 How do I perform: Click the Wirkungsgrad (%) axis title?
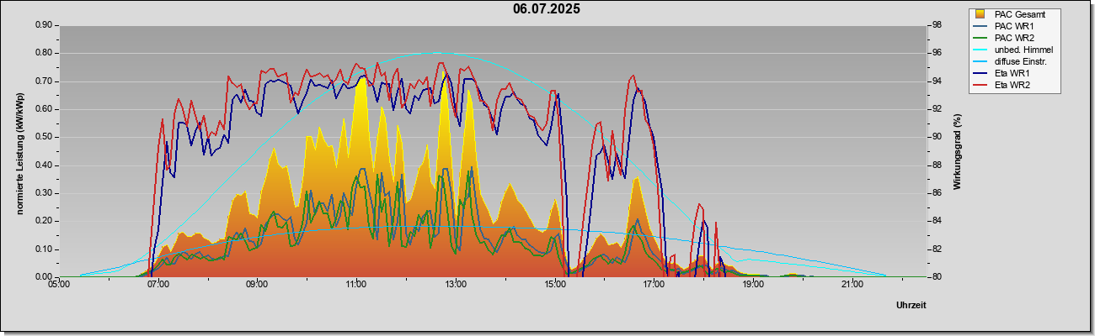coord(958,151)
